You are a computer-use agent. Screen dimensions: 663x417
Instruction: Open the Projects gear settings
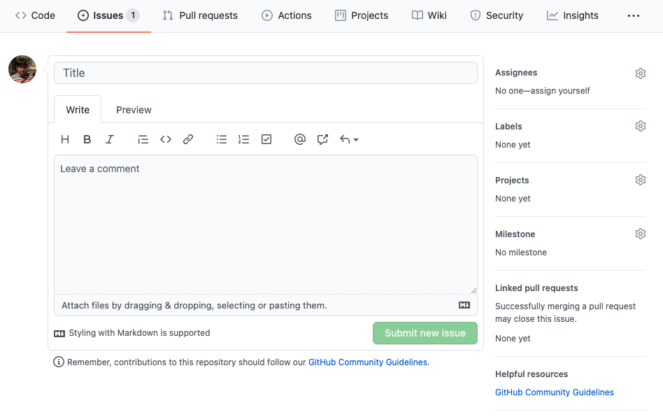pos(641,180)
